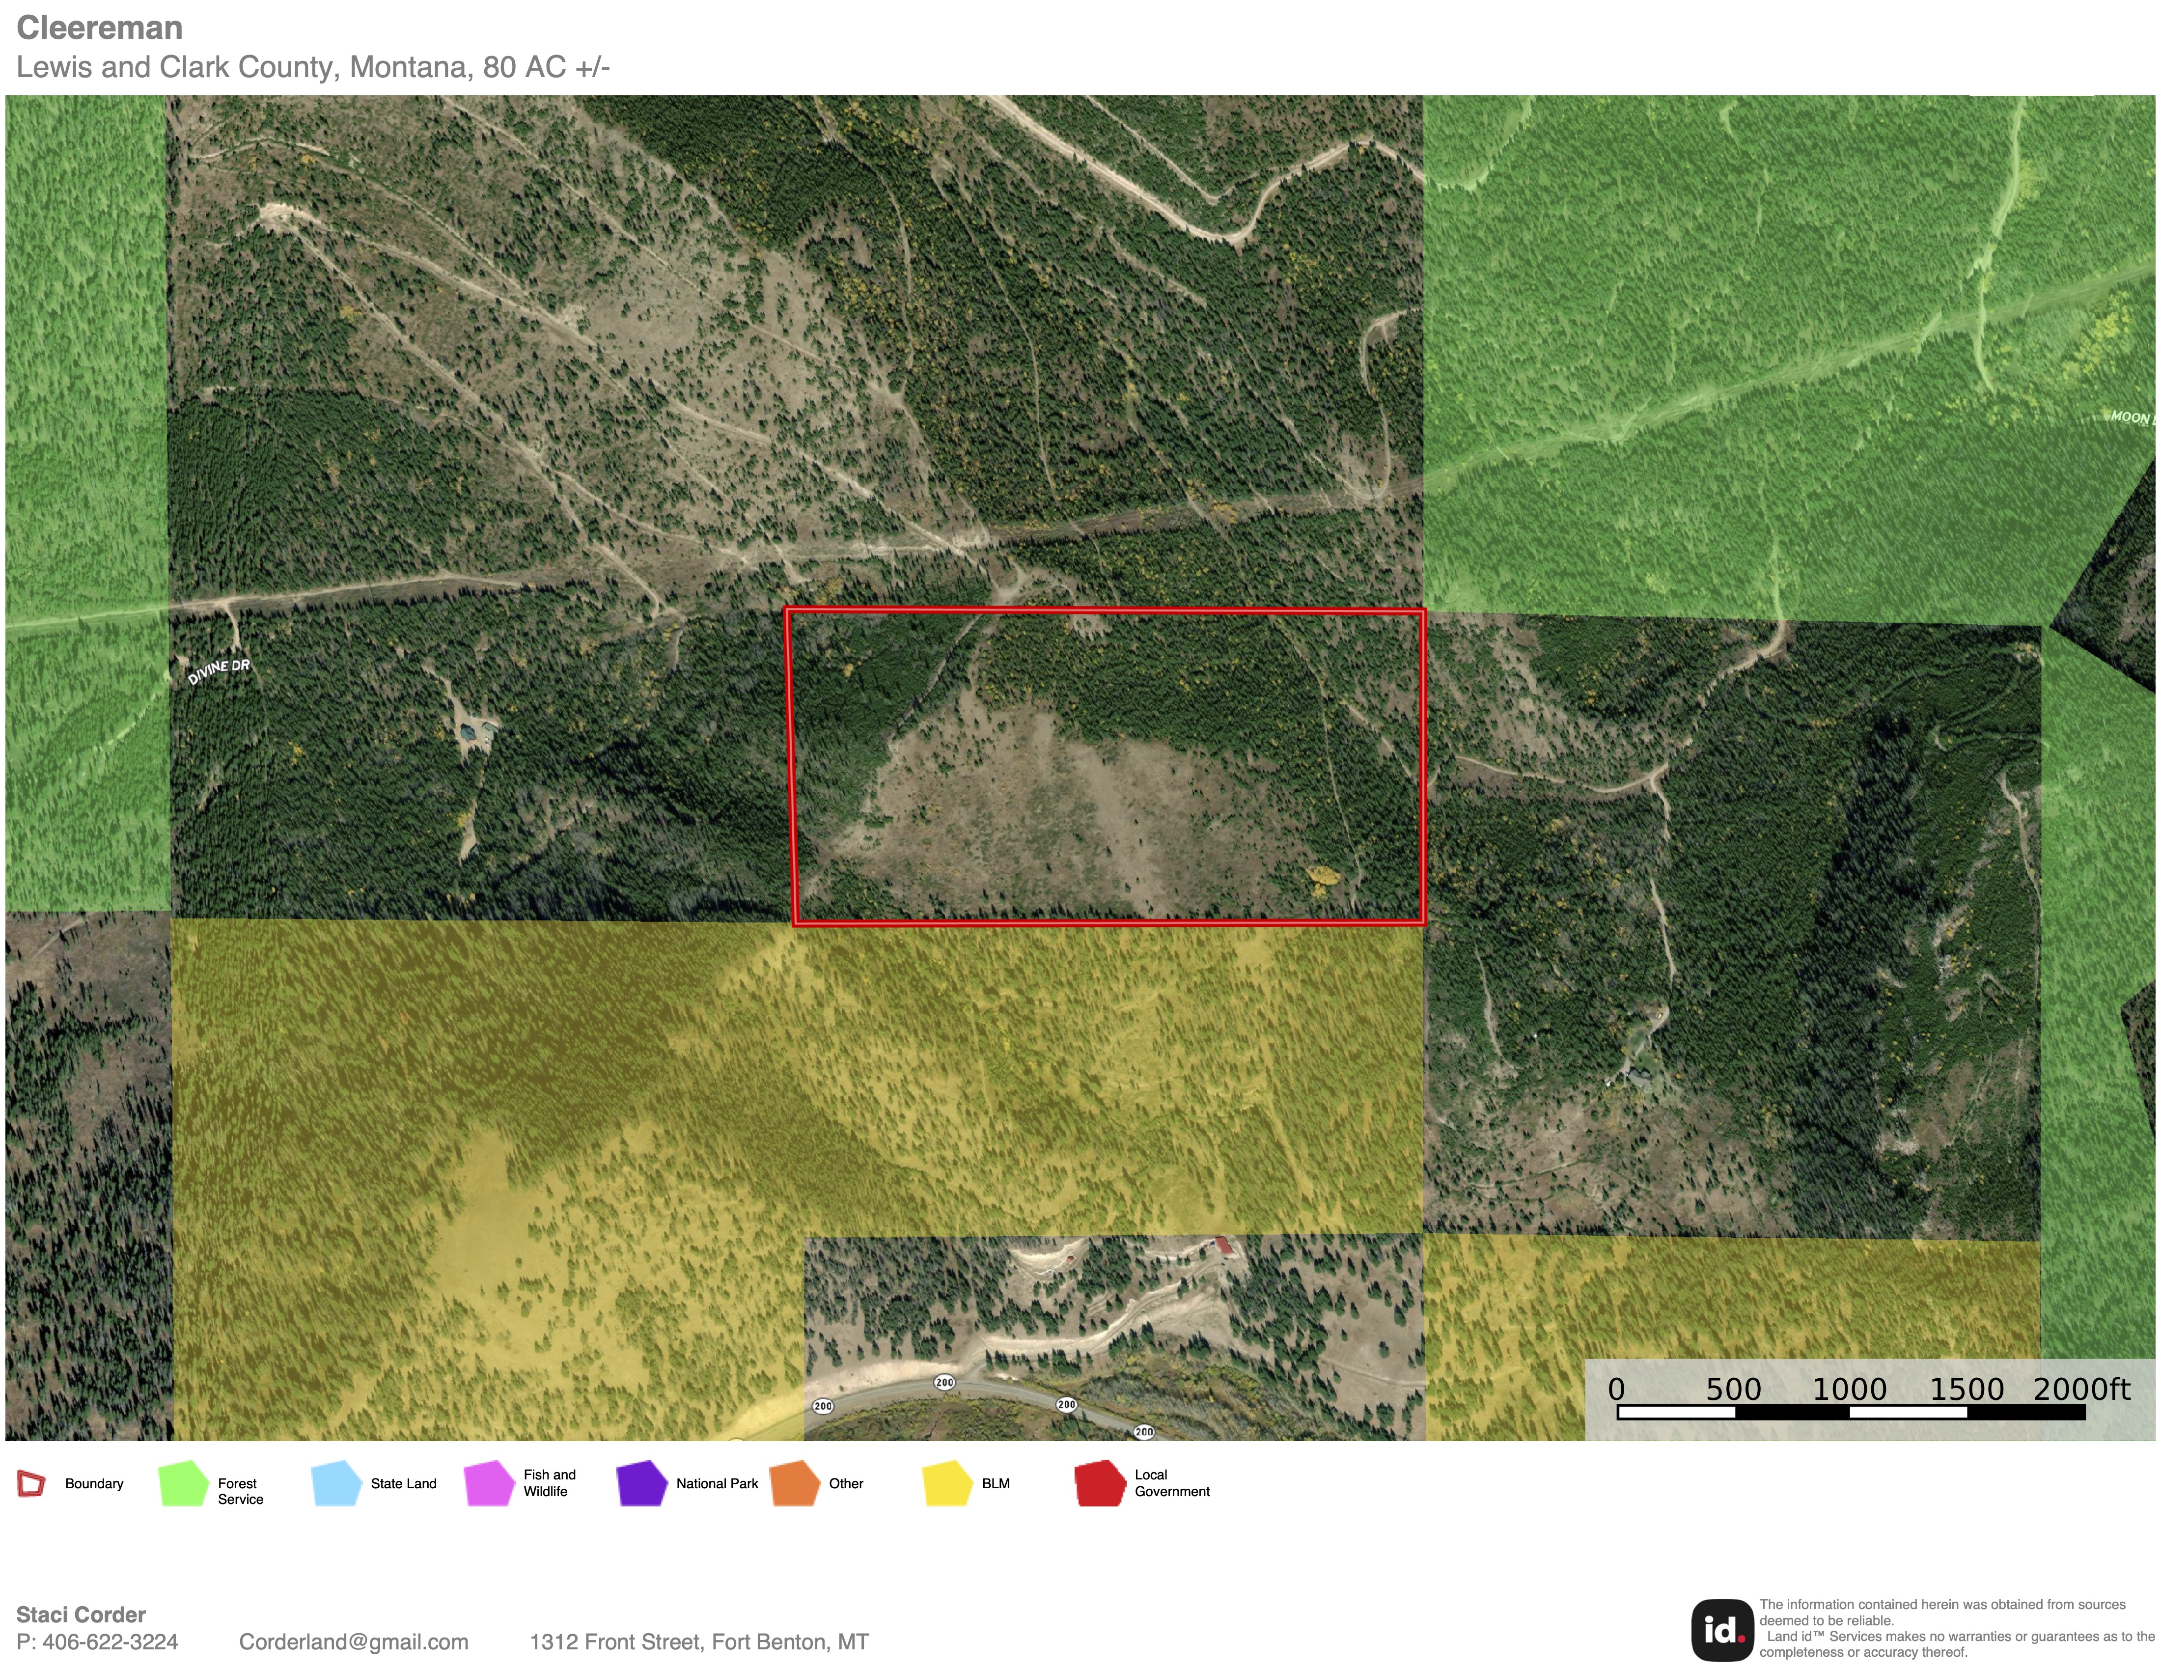Click the Cleereman map title

click(x=99, y=28)
